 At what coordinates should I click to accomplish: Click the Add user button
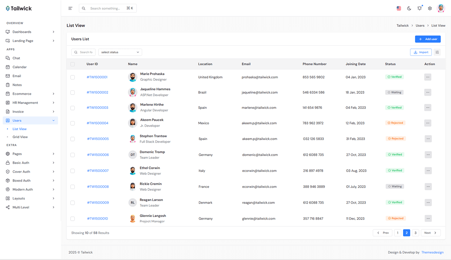pyautogui.click(x=428, y=39)
